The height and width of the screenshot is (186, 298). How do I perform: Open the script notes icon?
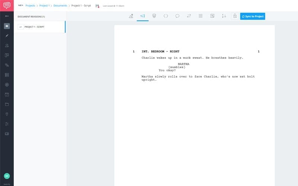coord(212,16)
